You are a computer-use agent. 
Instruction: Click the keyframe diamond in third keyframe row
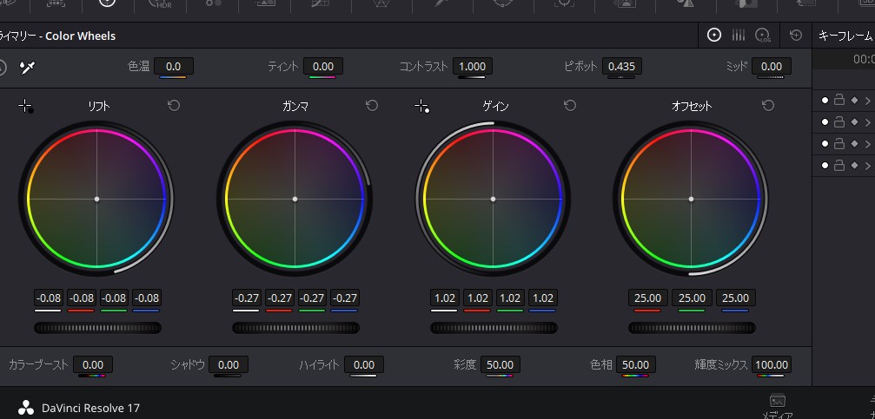coord(854,144)
